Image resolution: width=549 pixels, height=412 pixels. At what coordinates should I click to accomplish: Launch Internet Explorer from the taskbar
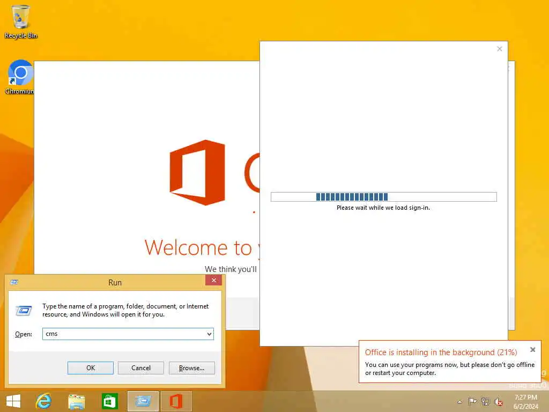point(43,401)
